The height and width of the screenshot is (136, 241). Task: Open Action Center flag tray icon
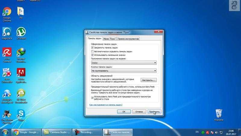coord(212,132)
